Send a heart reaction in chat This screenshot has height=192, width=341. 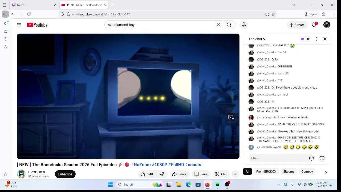point(322,158)
